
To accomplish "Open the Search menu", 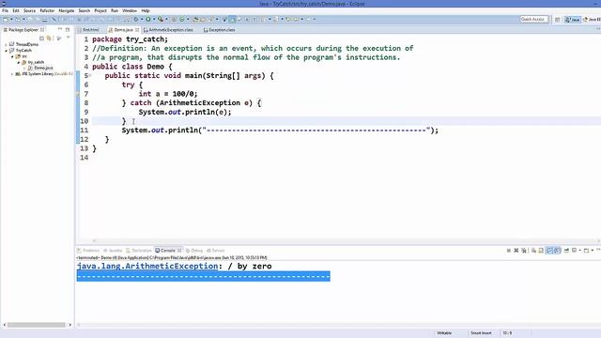I will (x=84, y=10).
